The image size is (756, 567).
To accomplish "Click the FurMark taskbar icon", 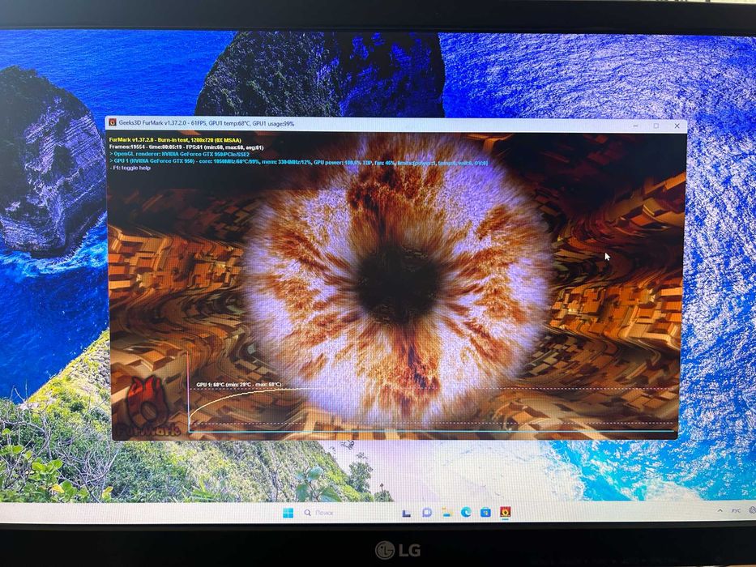I will (x=505, y=512).
